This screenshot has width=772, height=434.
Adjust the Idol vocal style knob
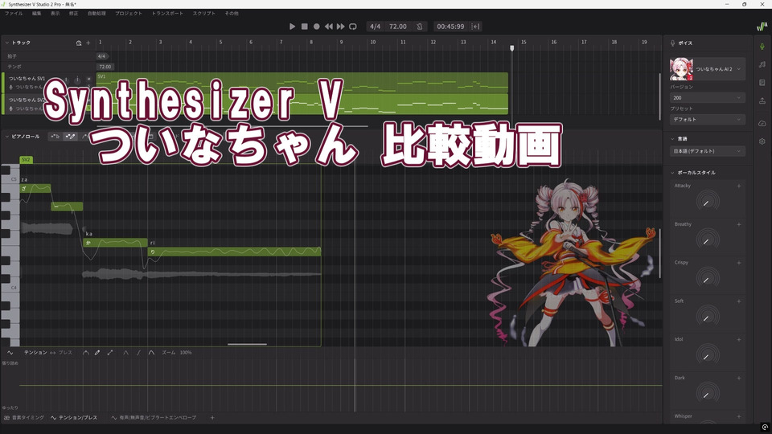pyautogui.click(x=708, y=355)
